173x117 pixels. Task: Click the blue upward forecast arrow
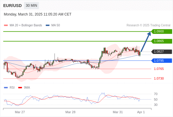click(x=146, y=42)
